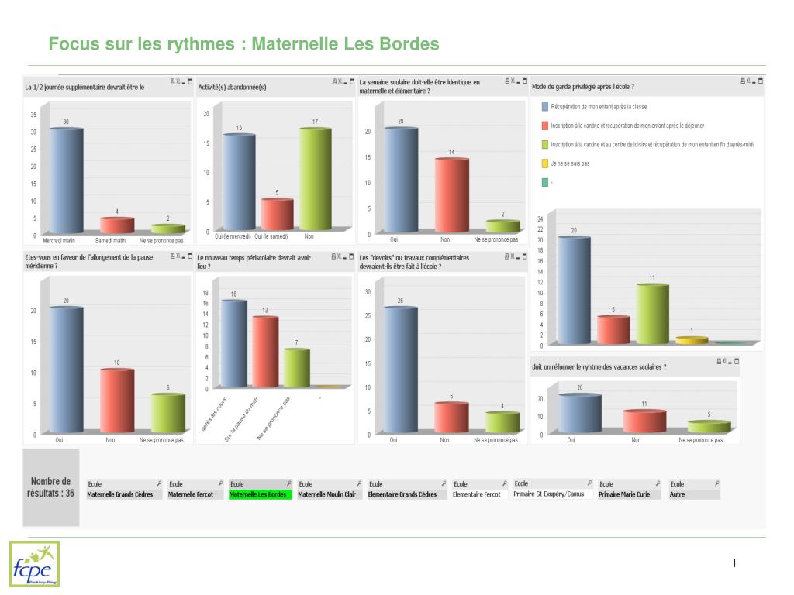This screenshot has width=794, height=595.
Task: Maximize the '1/2 journée supplémentaire' chart
Action: coord(191,81)
